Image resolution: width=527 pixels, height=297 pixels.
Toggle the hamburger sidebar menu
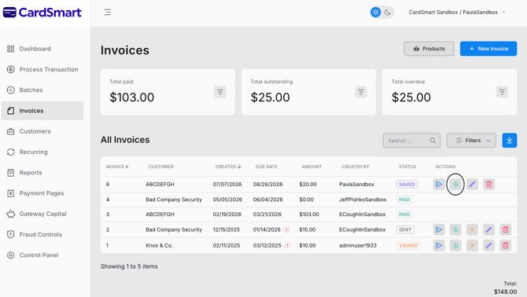[108, 13]
